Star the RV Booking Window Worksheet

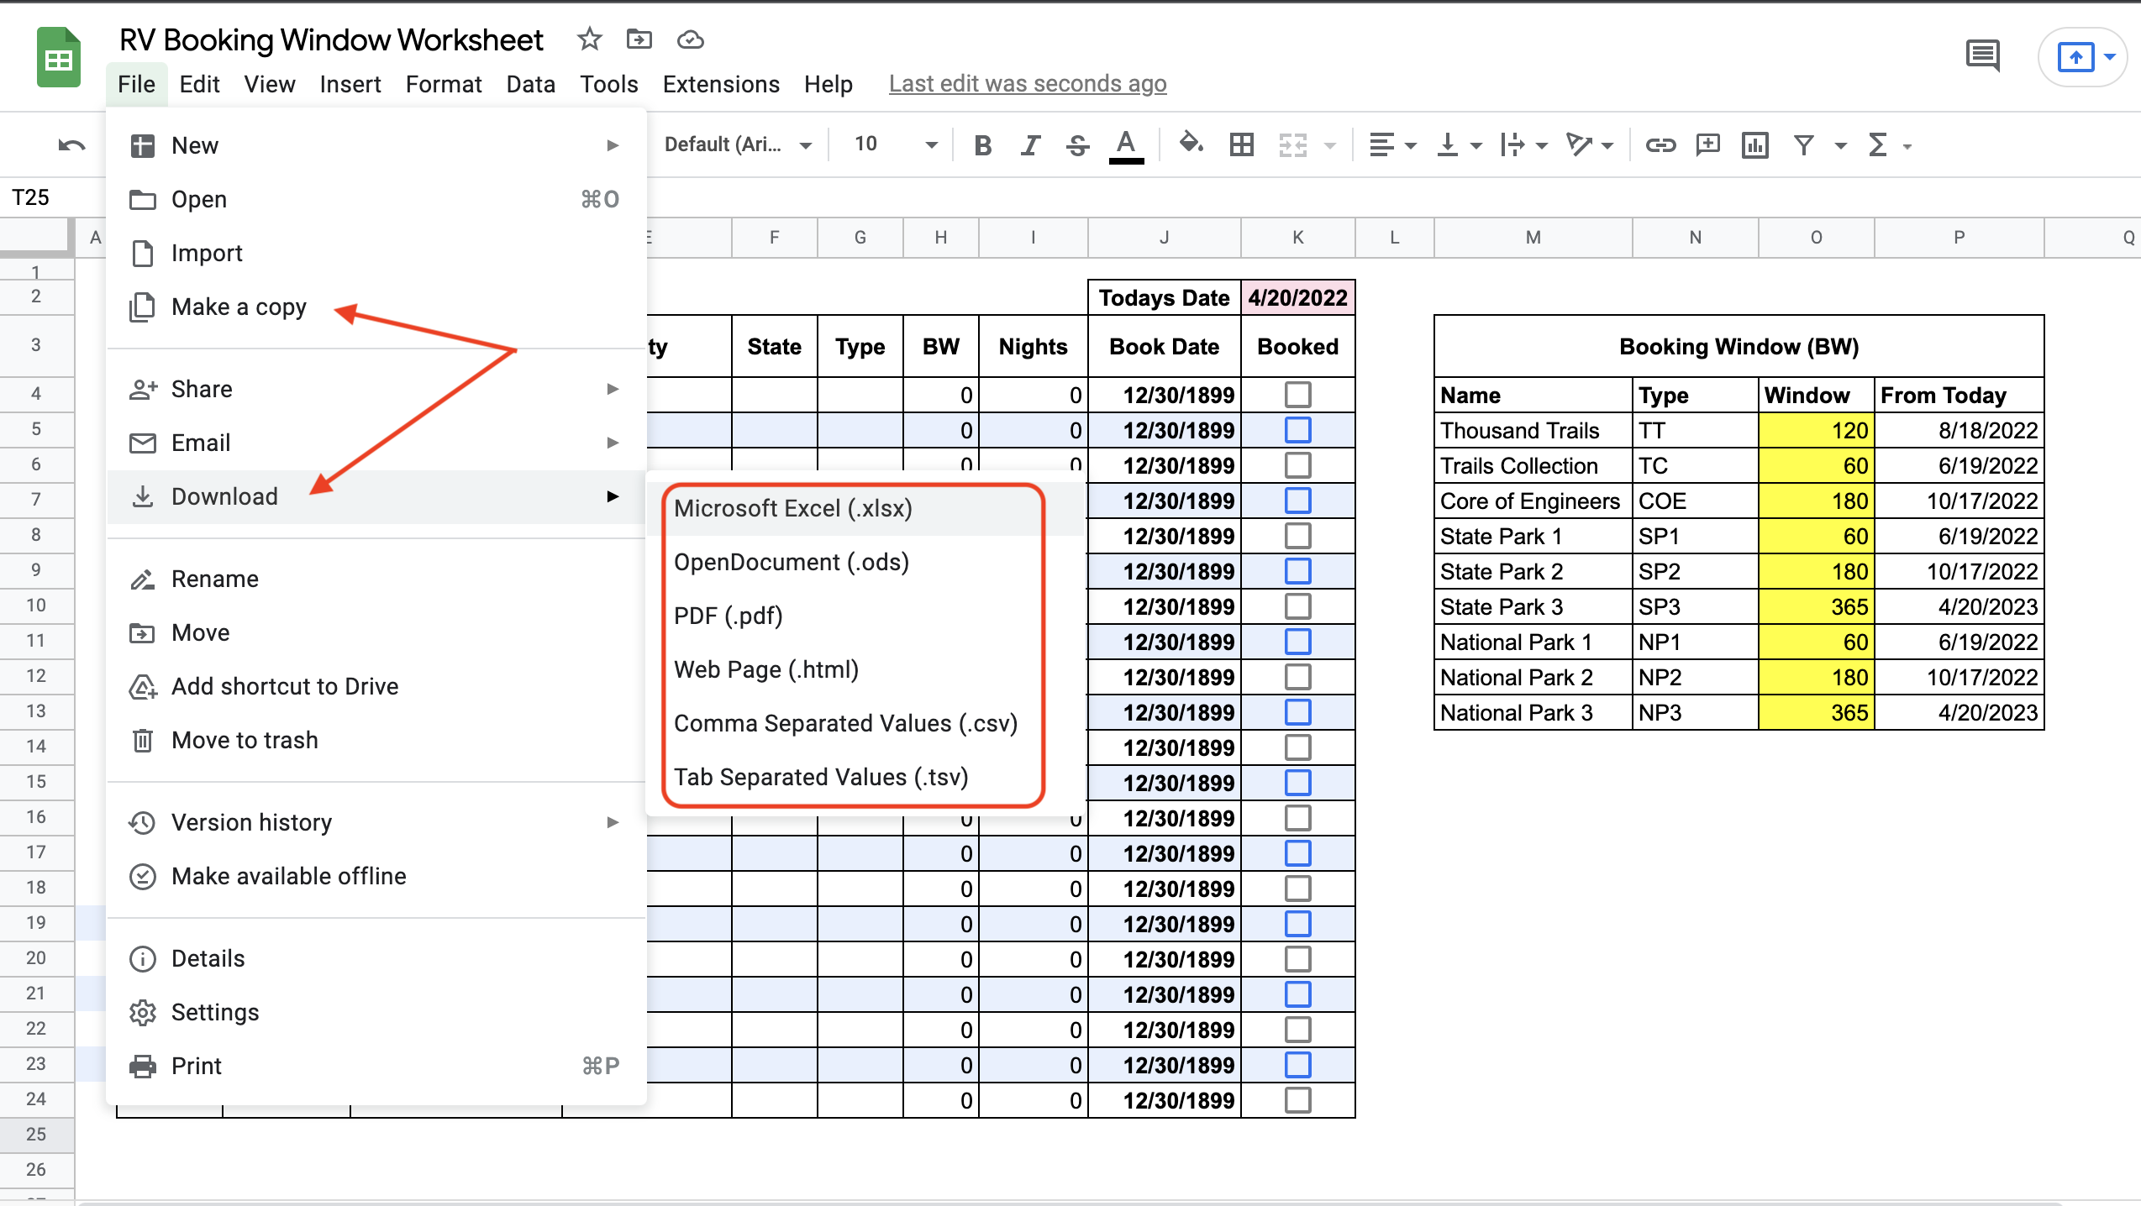(589, 39)
